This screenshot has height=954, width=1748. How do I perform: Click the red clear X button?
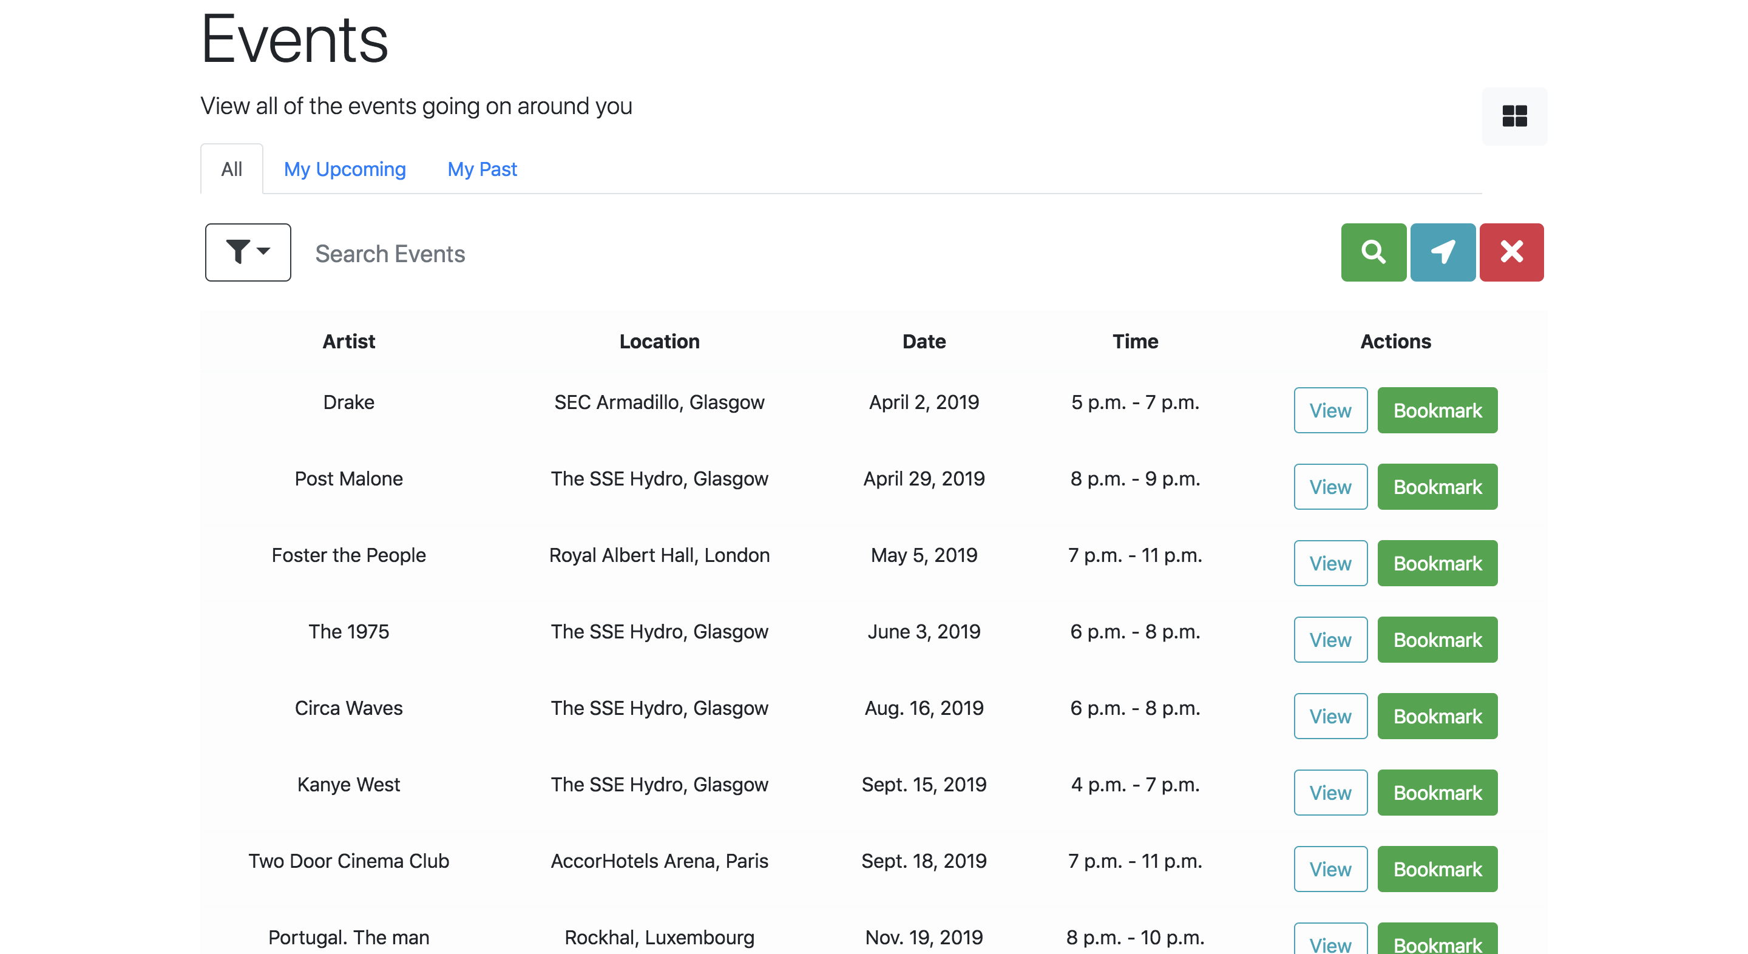(1511, 252)
